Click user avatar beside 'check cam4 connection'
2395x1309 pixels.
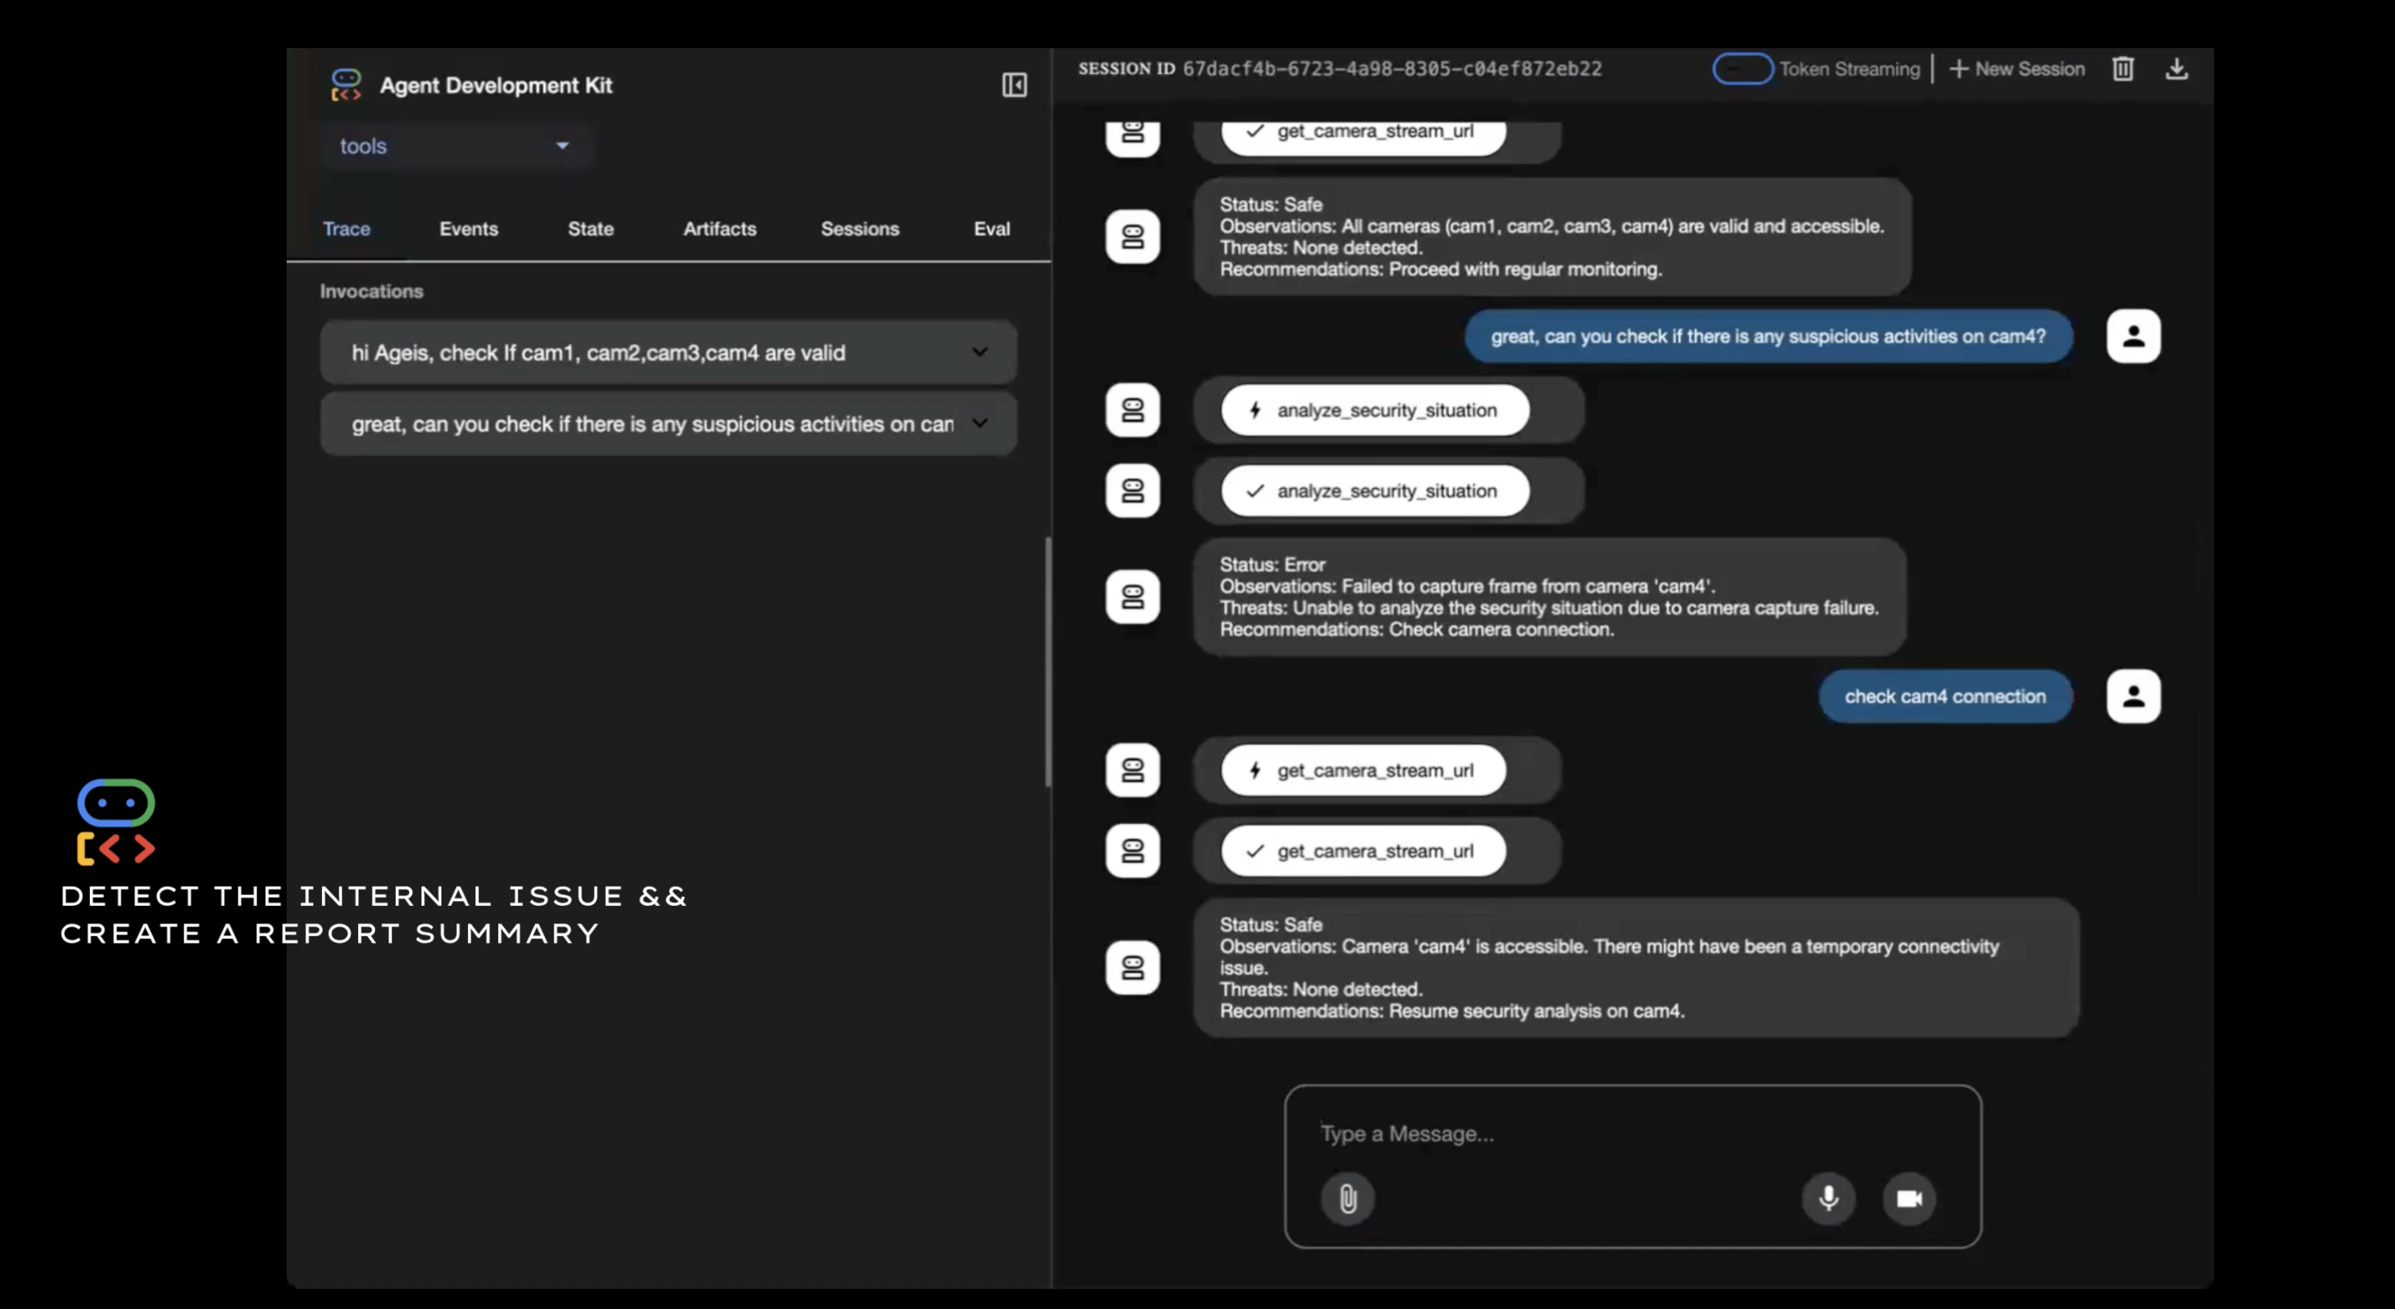click(2133, 697)
